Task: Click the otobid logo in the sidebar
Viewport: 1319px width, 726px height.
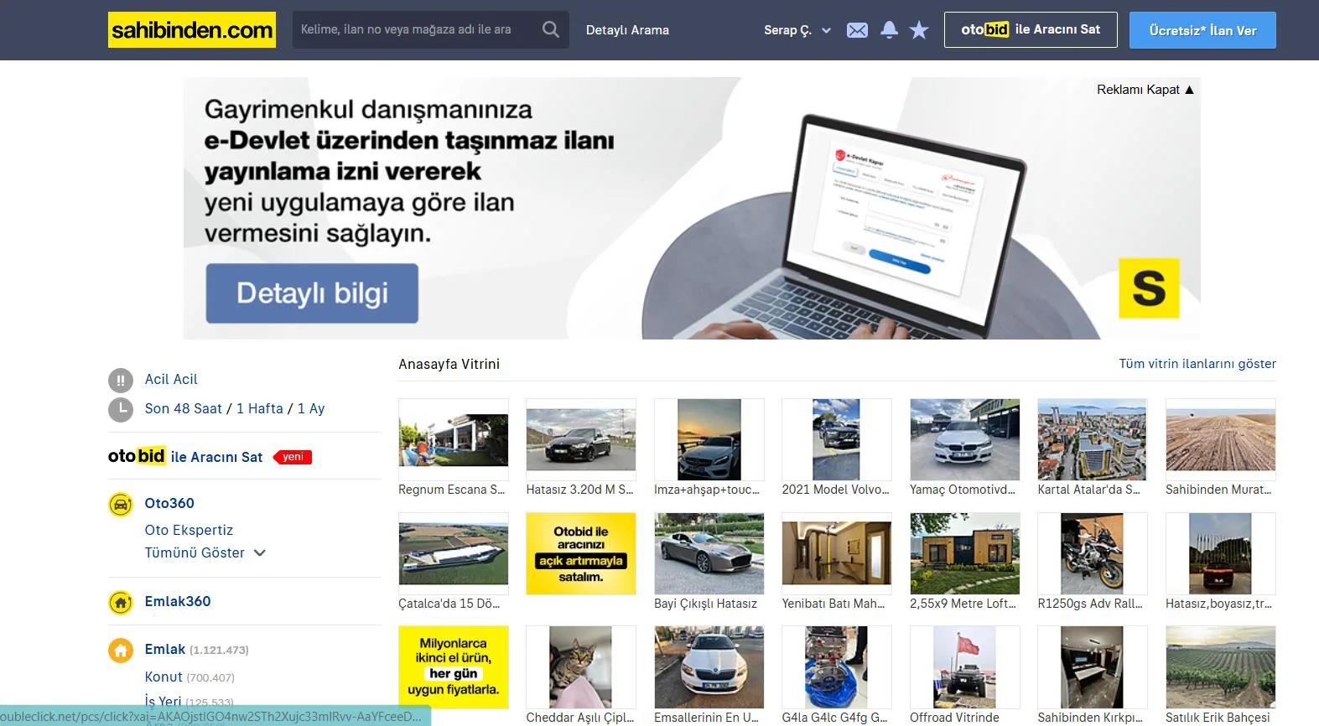Action: [x=137, y=456]
